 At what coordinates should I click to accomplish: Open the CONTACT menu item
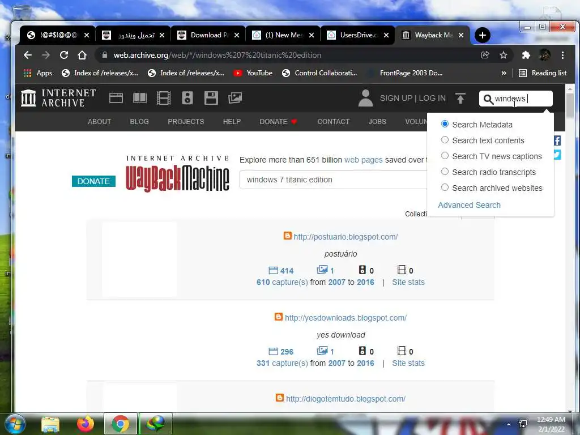pyautogui.click(x=333, y=122)
